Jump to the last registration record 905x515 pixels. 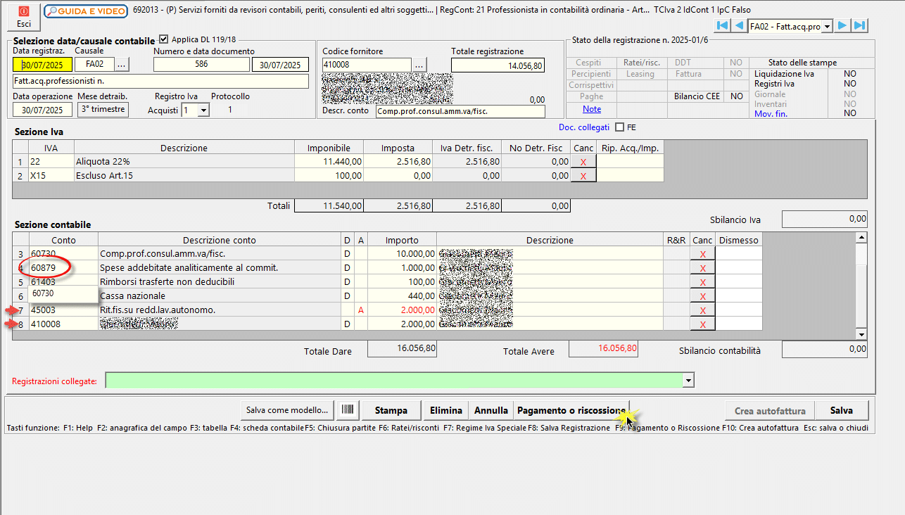click(x=859, y=26)
